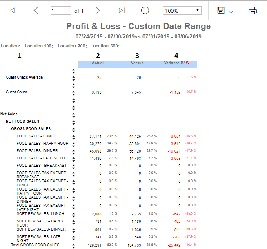The height and width of the screenshot is (249, 267).
Task: Click the report date range subtitle
Action: [138, 36]
